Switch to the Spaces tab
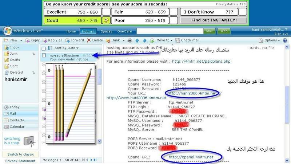This screenshot has height=164, width=291. point(106,31)
